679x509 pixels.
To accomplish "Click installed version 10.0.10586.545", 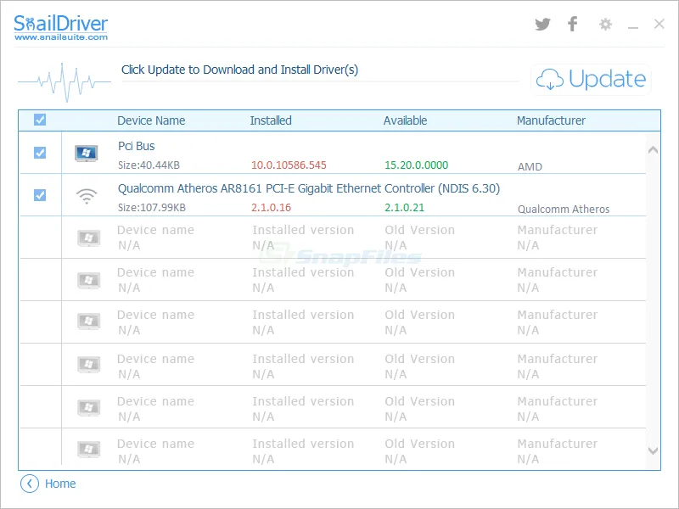I will [x=289, y=165].
